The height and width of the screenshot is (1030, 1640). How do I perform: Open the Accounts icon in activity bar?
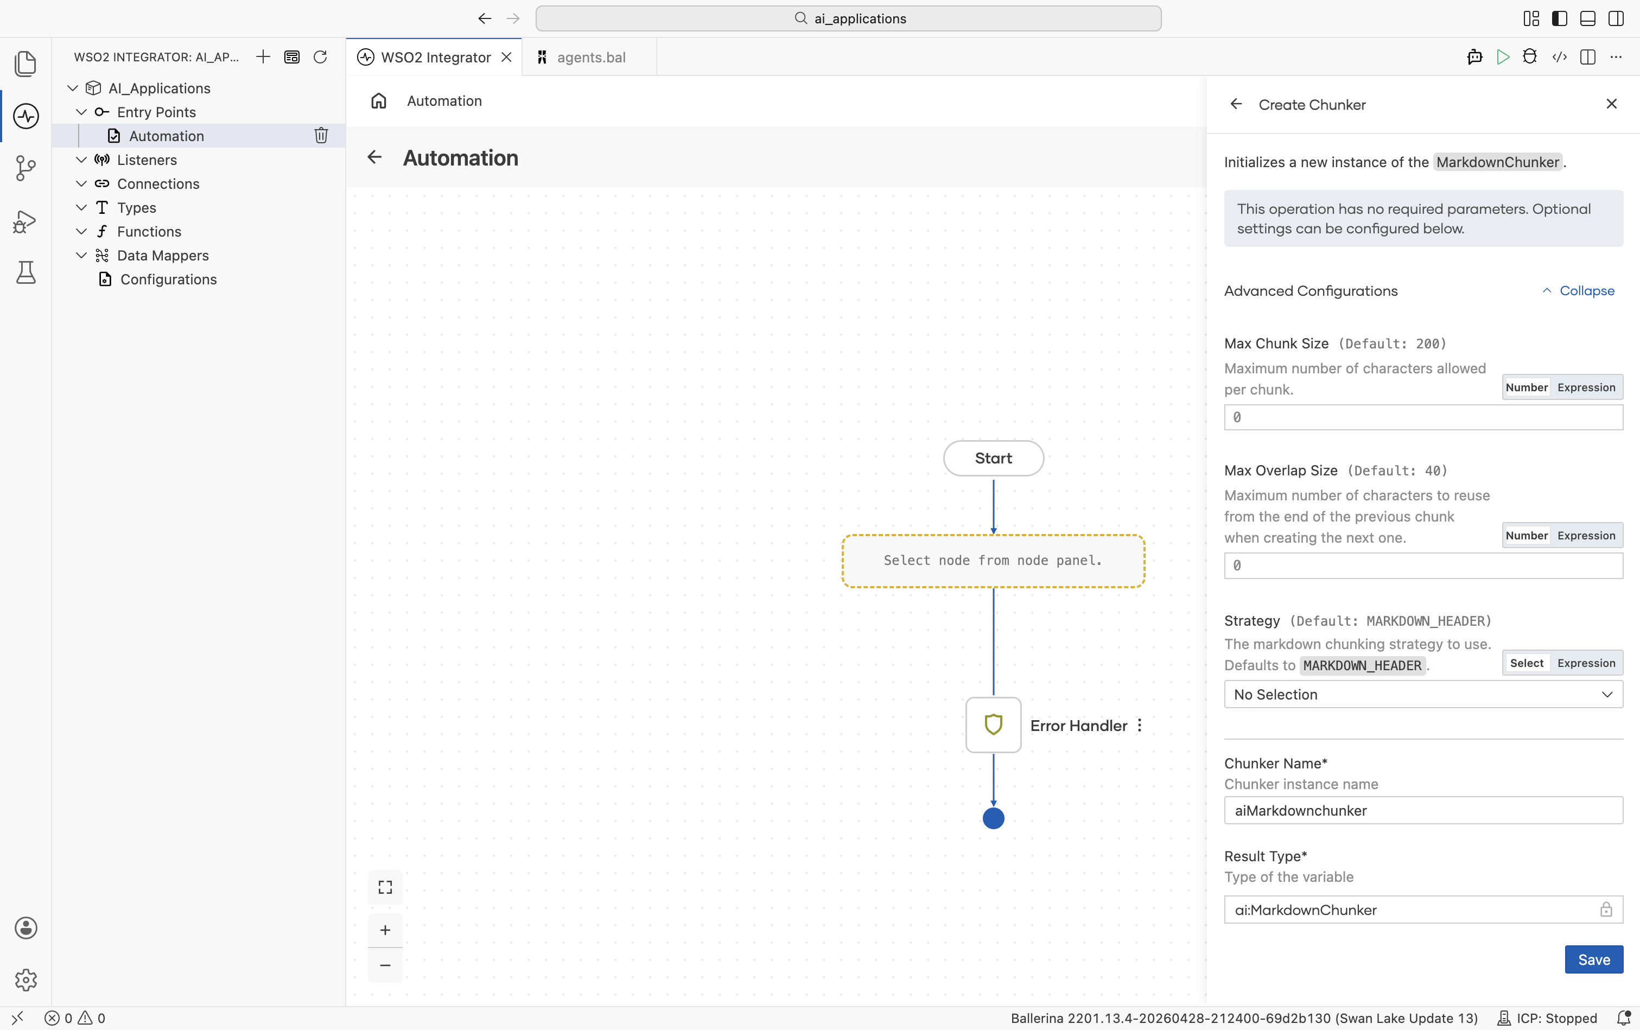coord(26,928)
